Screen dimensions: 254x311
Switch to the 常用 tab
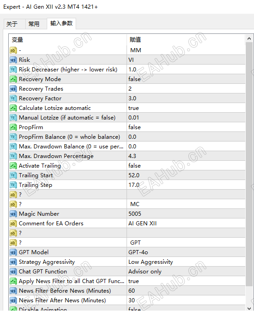[x=36, y=24]
